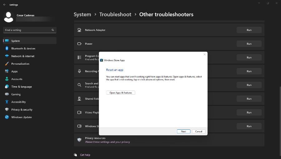Click the Privacy resources shield icon

click(79, 140)
